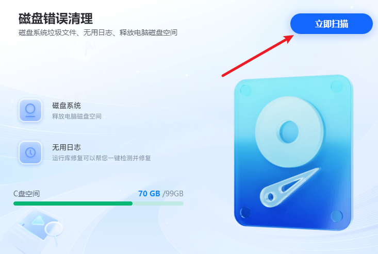Screen dimensions: 378x254
Task: Click the C盘空间 label
Action: point(26,194)
